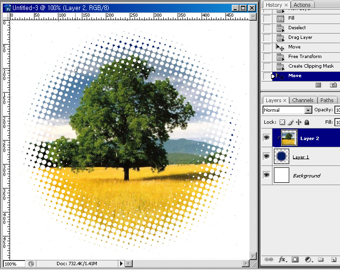
Task: Click the Photoshop document icon in title bar
Action: coord(8,8)
